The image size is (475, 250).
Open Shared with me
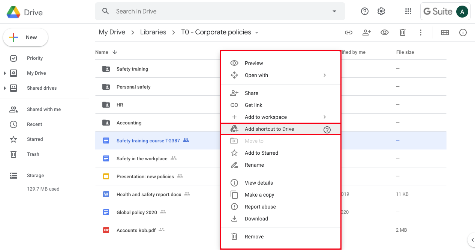point(44,109)
